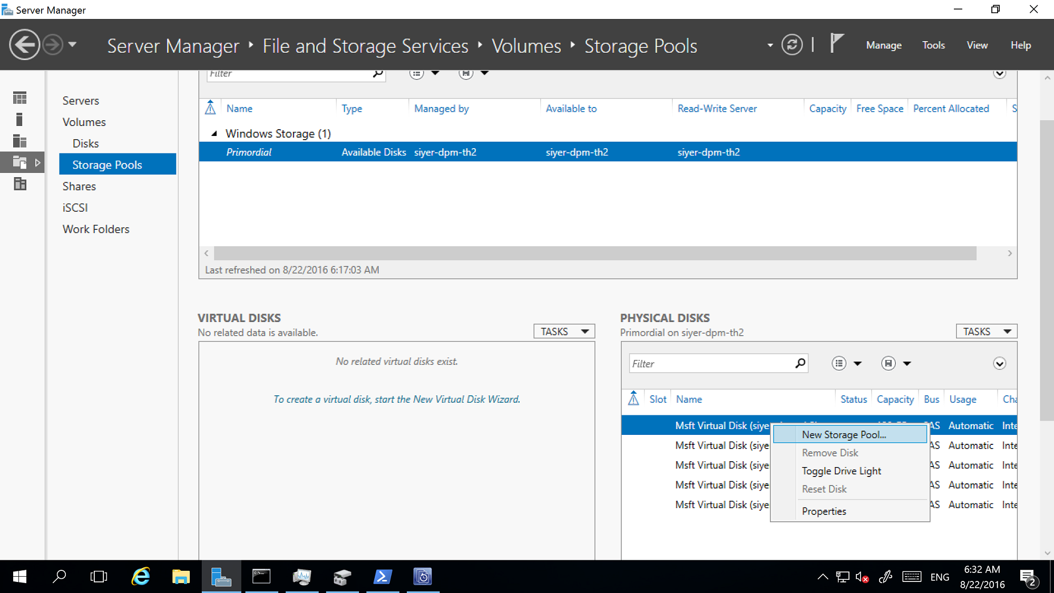Expand the Windows Storage group
Image resolution: width=1054 pixels, height=593 pixels.
213,133
